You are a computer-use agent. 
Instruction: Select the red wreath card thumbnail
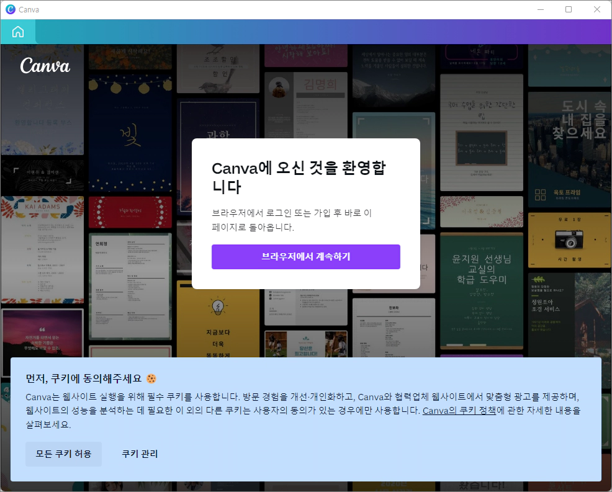[x=130, y=212]
